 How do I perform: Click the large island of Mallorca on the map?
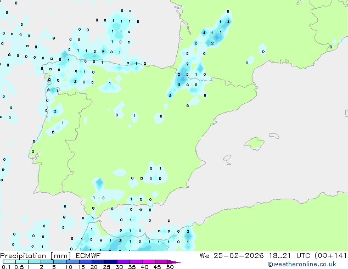click(254, 143)
